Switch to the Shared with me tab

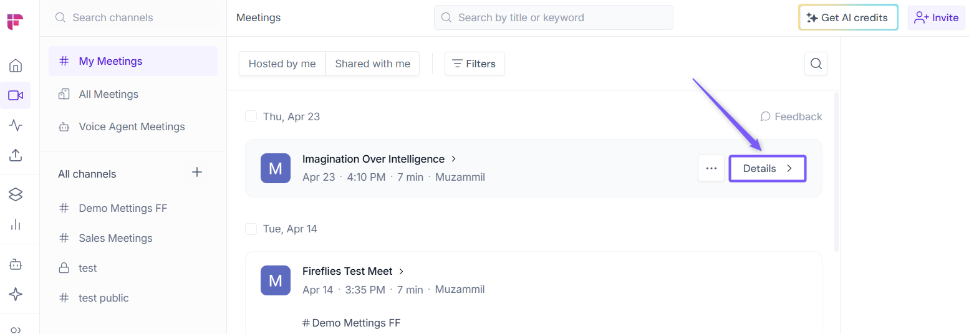pyautogui.click(x=372, y=64)
